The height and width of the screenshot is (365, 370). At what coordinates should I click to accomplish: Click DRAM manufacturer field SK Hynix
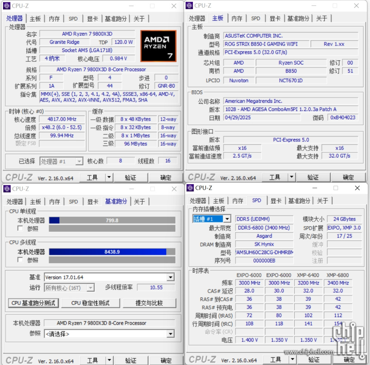(264, 244)
